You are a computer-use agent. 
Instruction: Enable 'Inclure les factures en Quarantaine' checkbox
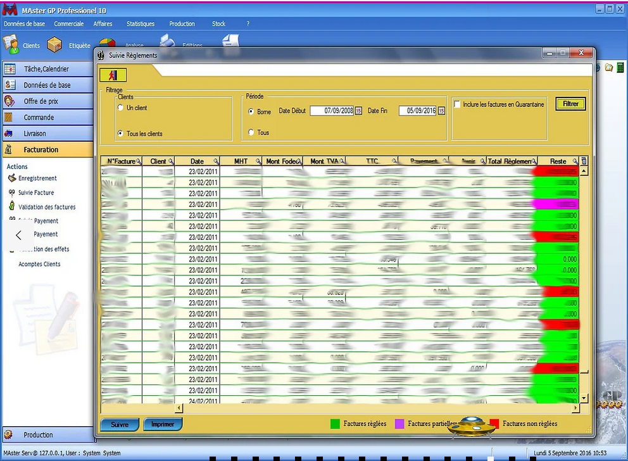457,104
